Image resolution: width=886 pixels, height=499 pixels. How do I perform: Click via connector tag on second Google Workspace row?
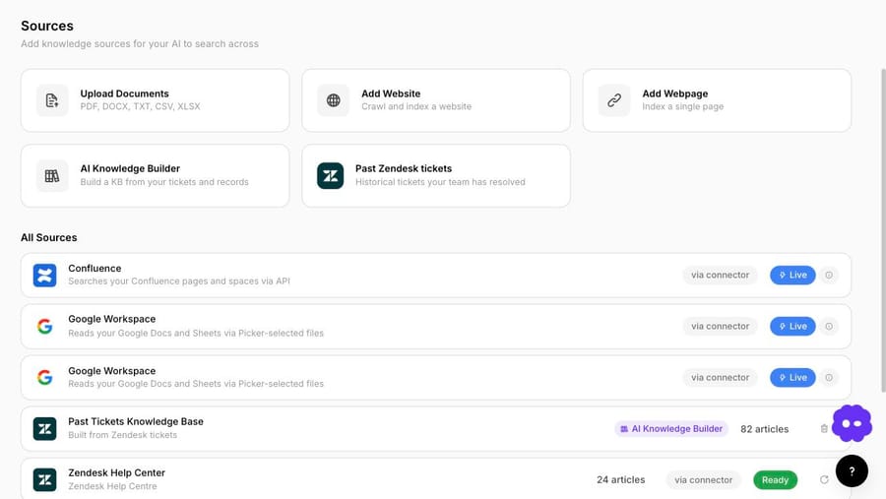pos(720,378)
